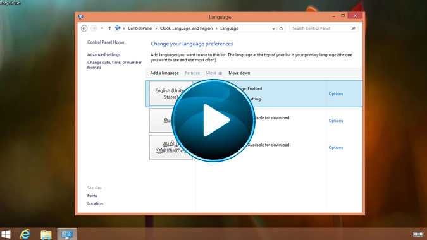Click the Control Panel icon in the address bar
Image resolution: width=427 pixels, height=240 pixels.
(118, 28)
